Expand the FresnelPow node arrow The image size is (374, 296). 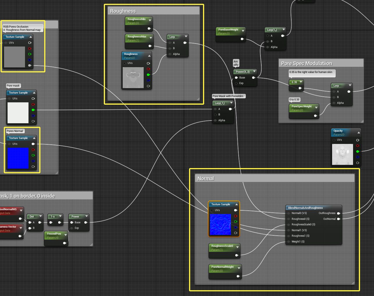pos(66,235)
